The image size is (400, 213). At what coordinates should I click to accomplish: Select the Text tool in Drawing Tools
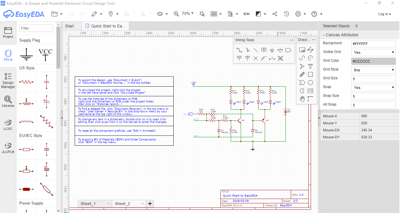point(310,66)
